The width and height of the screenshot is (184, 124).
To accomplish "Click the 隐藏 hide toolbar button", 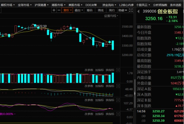I will 122,10.
